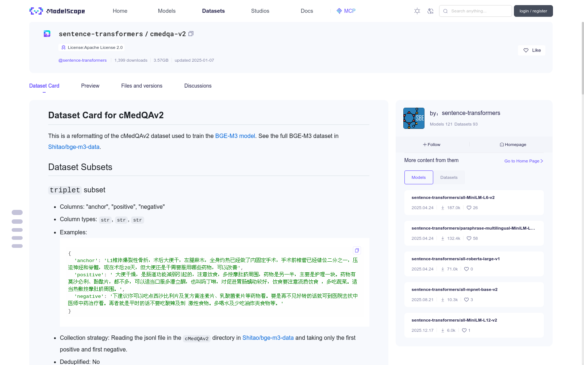Screen dimensions: 584x365
Task: Click the download icon for all-MiniLM-L6-v2
Action: coord(443,208)
